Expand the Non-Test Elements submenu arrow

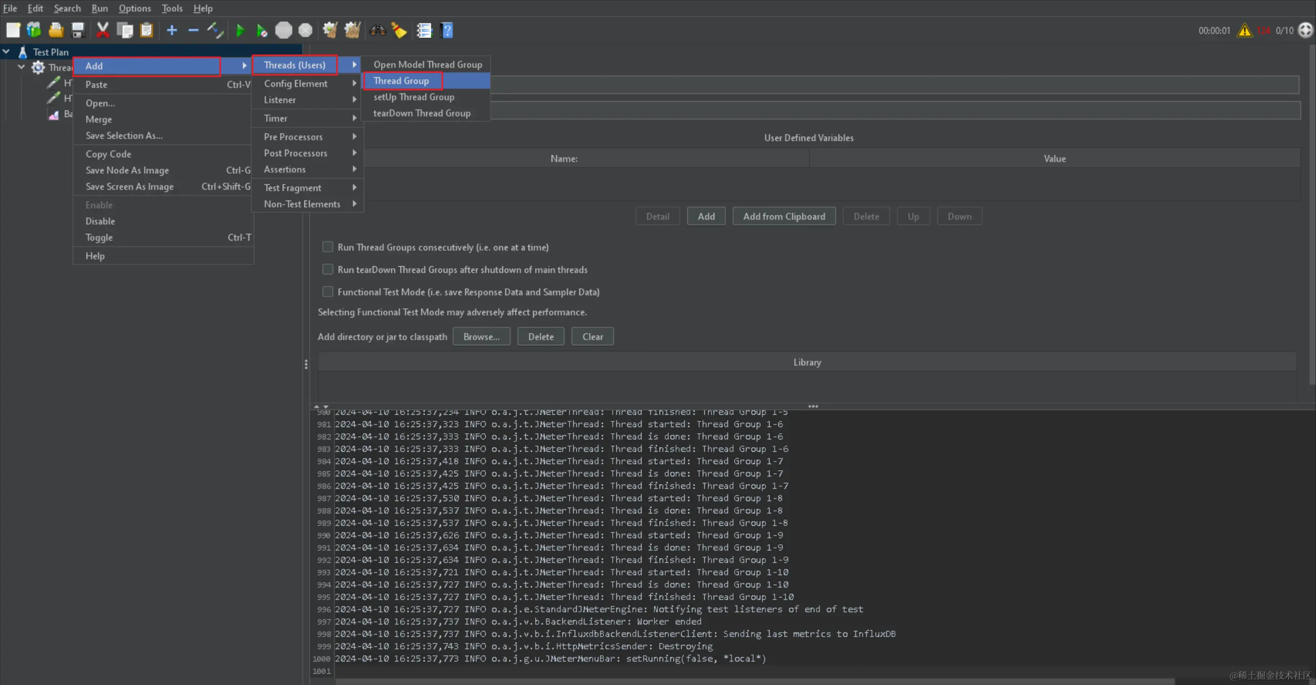pos(354,204)
